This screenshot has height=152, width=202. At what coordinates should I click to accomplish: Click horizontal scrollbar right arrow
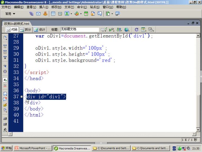(x=194, y=134)
